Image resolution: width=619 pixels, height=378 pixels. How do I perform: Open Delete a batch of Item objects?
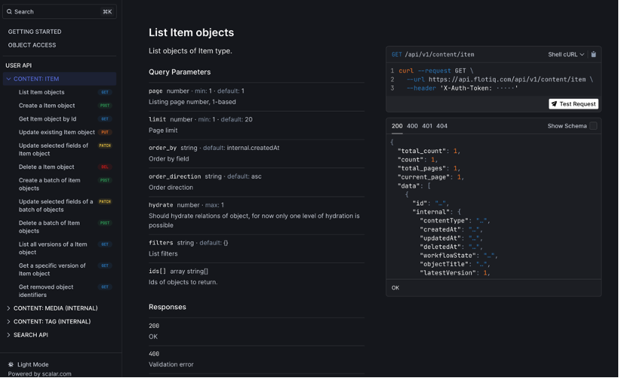pyautogui.click(x=49, y=226)
